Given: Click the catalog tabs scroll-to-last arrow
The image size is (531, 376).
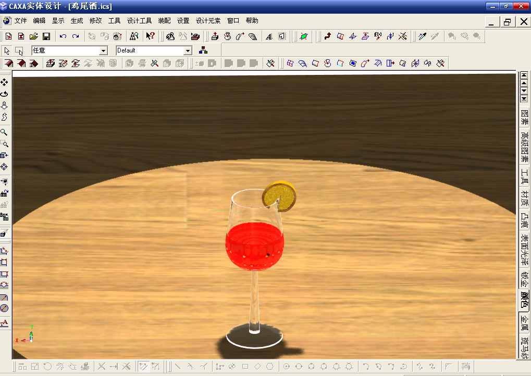Looking at the screenshot, I should pos(524,99).
